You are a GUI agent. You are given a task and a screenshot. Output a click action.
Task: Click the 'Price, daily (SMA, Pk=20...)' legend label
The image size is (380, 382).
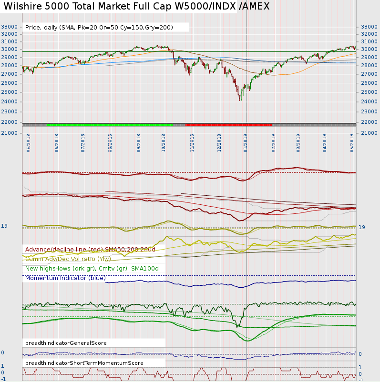click(99, 27)
